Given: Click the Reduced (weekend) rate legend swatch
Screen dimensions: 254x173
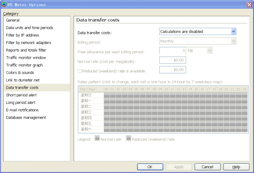Looking at the screenshot, I should (x=128, y=138).
